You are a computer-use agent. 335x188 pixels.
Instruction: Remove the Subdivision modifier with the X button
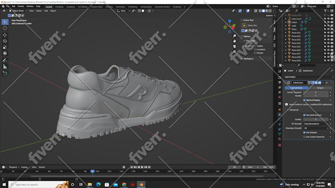coord(327,82)
